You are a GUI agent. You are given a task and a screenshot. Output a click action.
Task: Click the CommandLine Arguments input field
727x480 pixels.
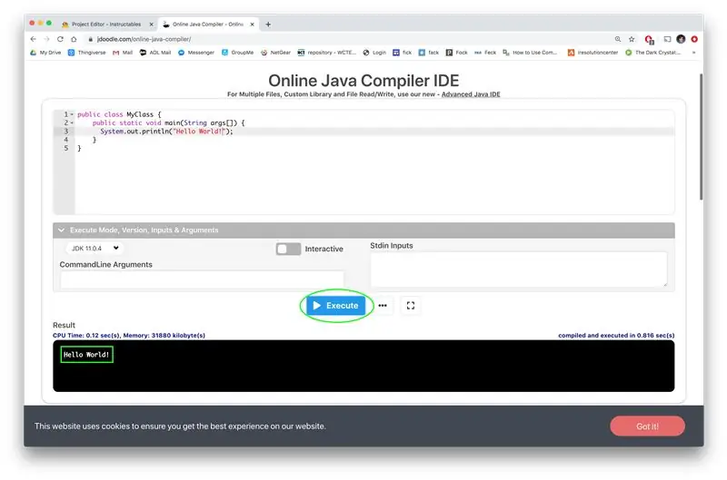(202, 279)
